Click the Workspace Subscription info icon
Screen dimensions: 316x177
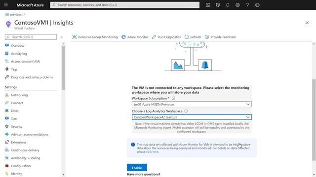[x=173, y=98]
